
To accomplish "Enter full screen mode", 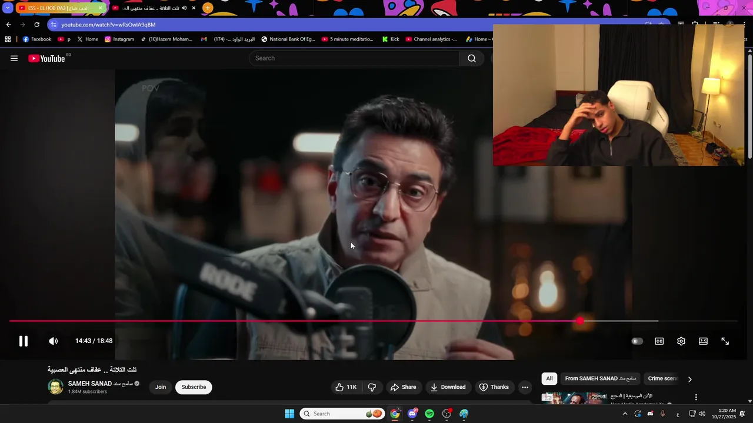I will (725, 341).
